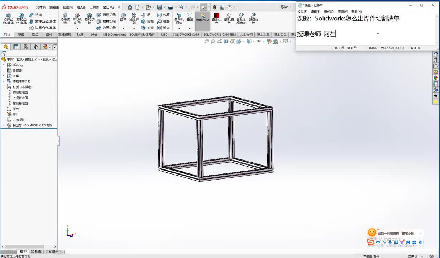Open Appearances tab in right task pane
Image resolution: width=440 pixels, height=258 pixels.
pos(436,78)
